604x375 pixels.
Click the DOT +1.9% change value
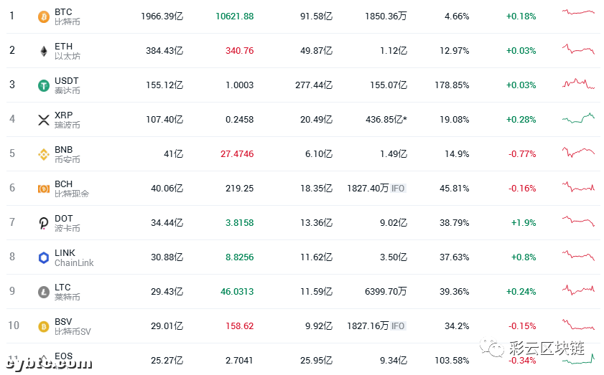[524, 223]
